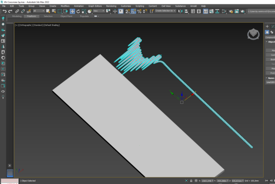Open the Modifiers menu
The image size is (275, 184).
click(x=65, y=6)
